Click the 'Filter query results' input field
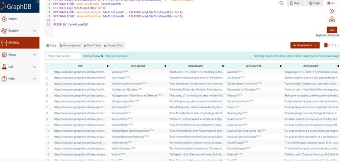This screenshot has width=340, height=162. tap(63, 56)
